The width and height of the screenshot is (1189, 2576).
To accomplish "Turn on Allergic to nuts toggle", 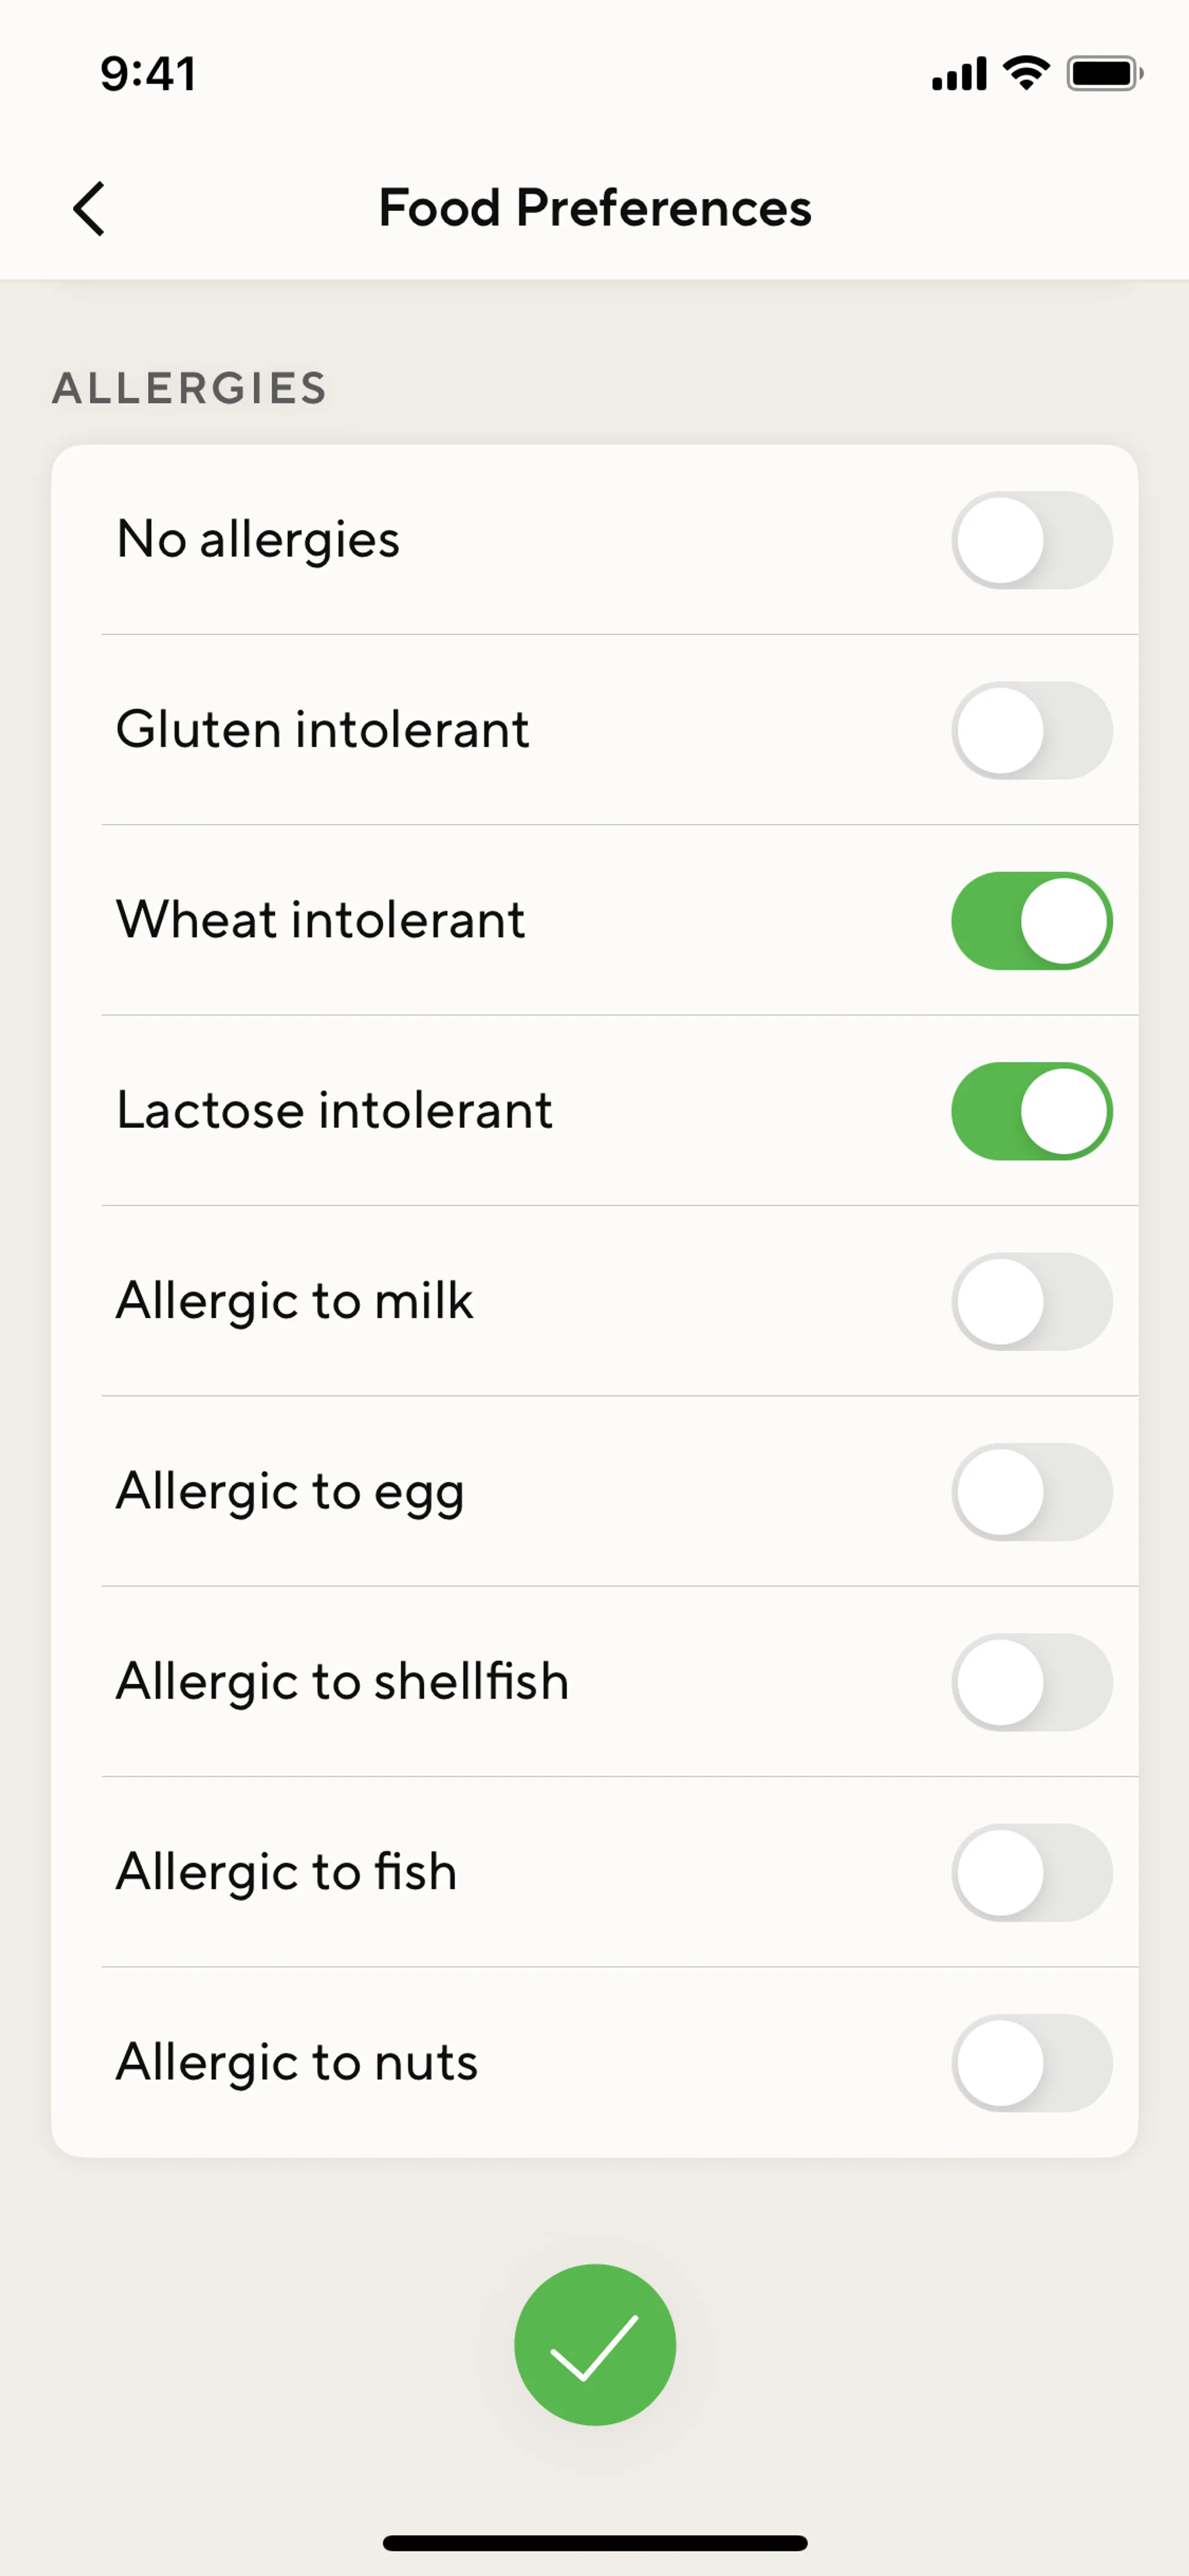I will 1031,2062.
